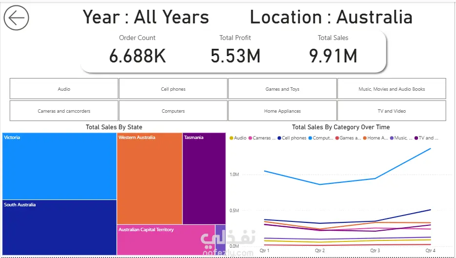The height and width of the screenshot is (258, 456).
Task: Filter by Cameras and camcorders
Action: click(x=64, y=111)
